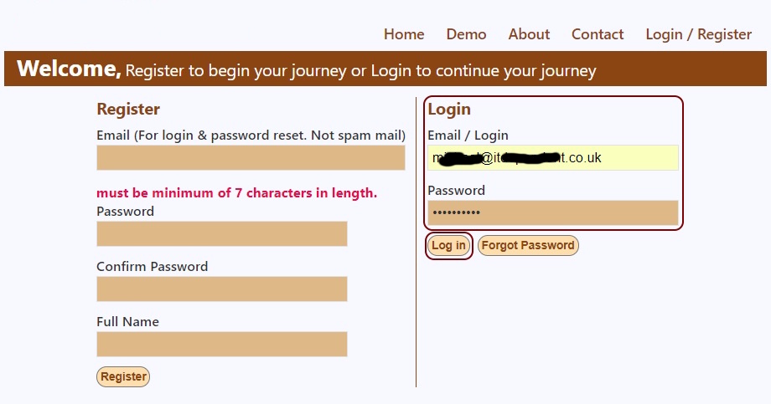Click the Full Name label text

click(127, 322)
